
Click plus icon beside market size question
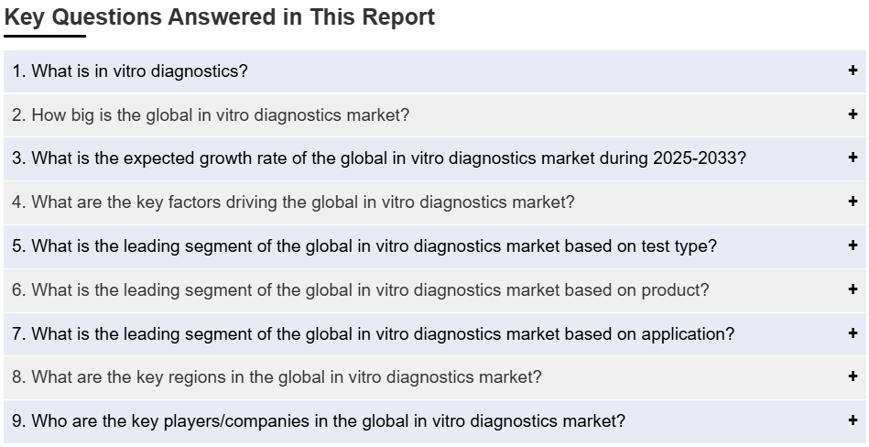pyautogui.click(x=853, y=114)
